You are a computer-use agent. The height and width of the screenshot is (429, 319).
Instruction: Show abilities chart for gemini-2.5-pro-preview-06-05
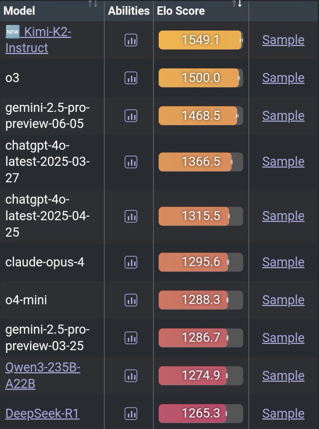click(131, 115)
